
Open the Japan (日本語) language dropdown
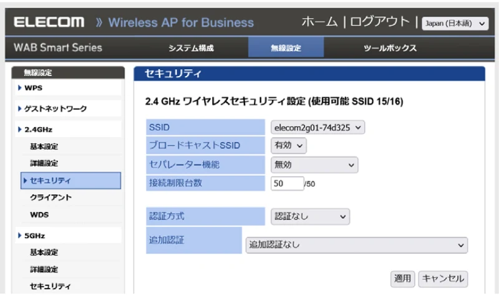(455, 24)
